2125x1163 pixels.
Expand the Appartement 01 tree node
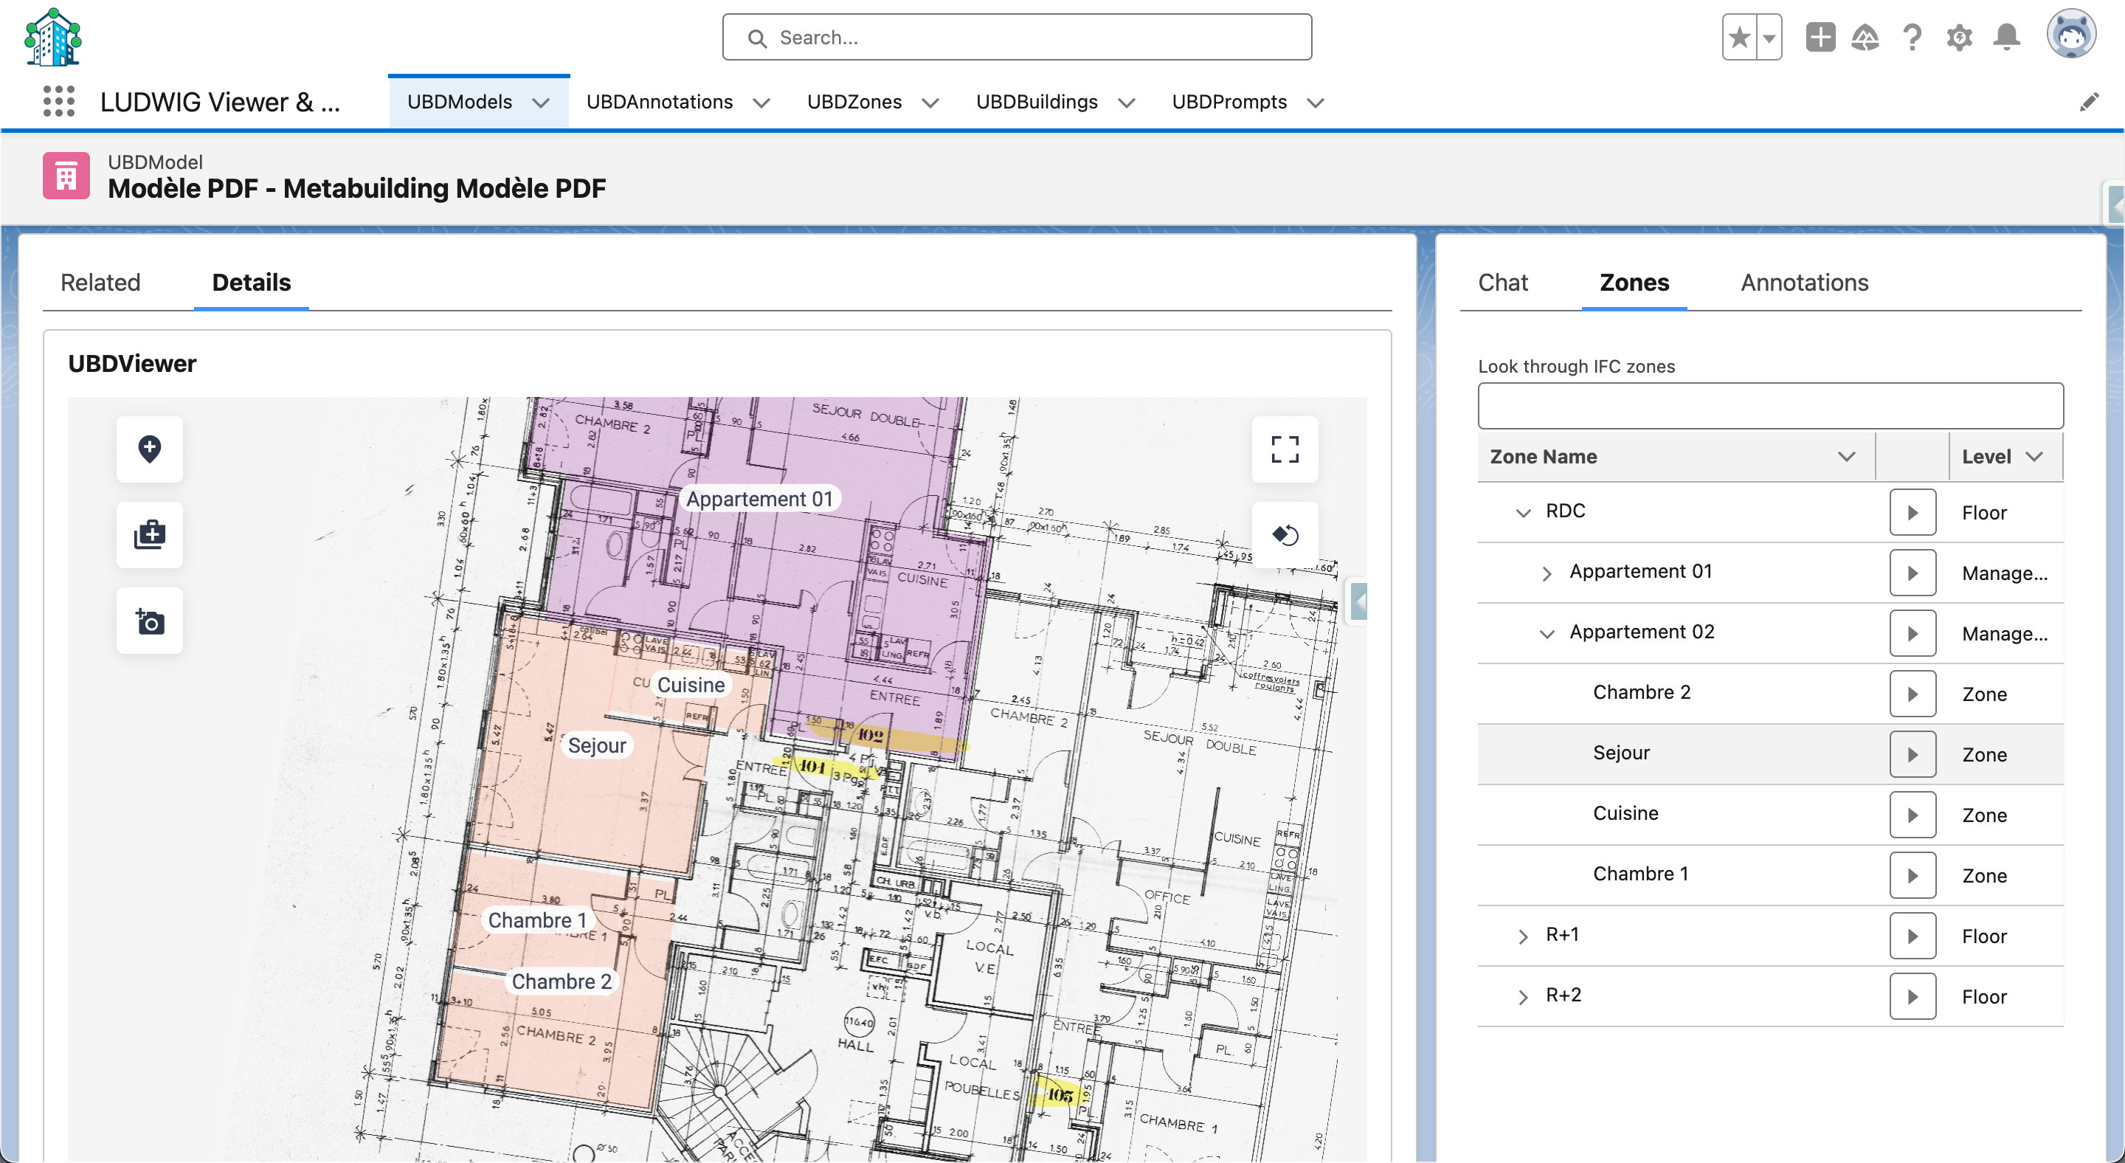(1547, 573)
